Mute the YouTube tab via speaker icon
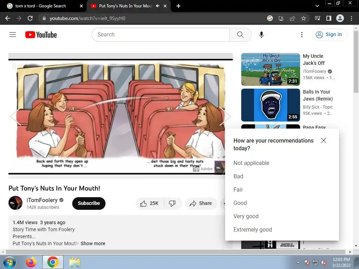359x269 pixels. click(157, 6)
